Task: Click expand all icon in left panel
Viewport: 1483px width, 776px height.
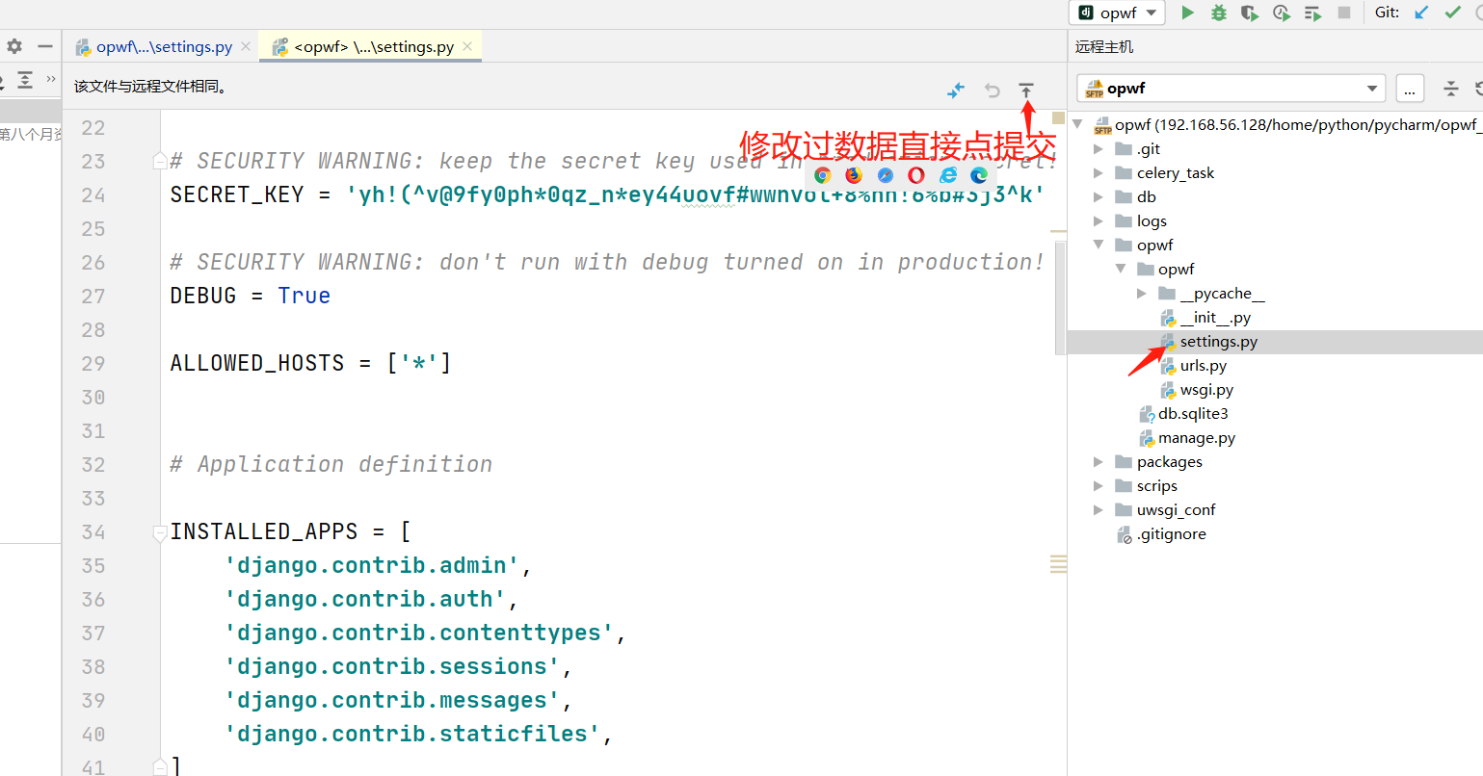Action: [x=25, y=80]
